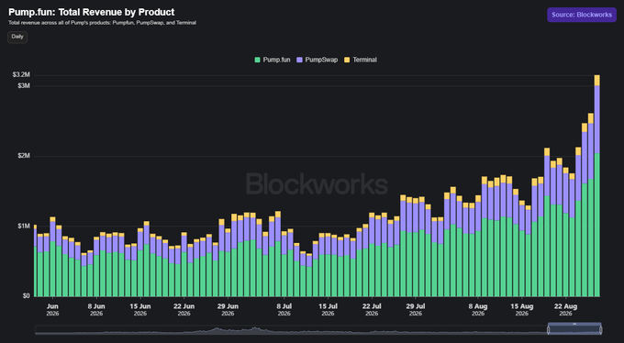This screenshot has width=624, height=343.
Task: Click the range slider's top move grip
Action: (x=574, y=324)
